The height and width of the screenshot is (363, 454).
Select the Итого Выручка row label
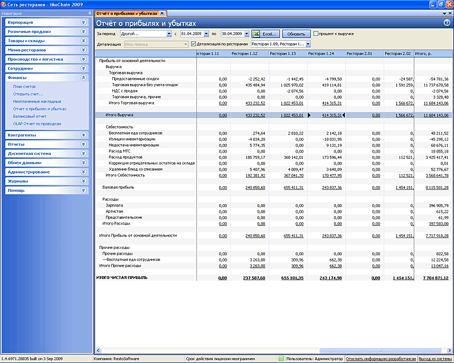[x=119, y=115]
